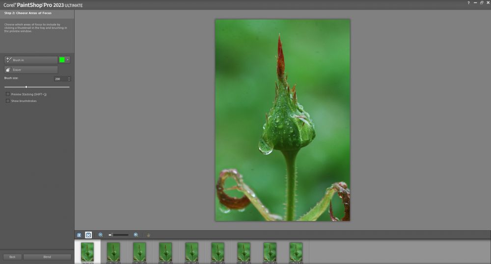The height and width of the screenshot is (264, 491).
Task: Select the last thumbnail in the tray
Action: 296,252
